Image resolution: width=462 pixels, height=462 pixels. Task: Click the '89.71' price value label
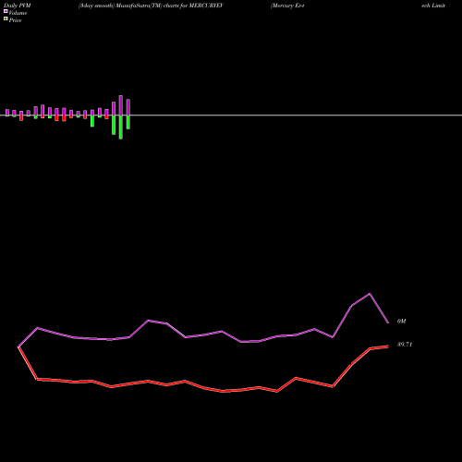[405, 345]
